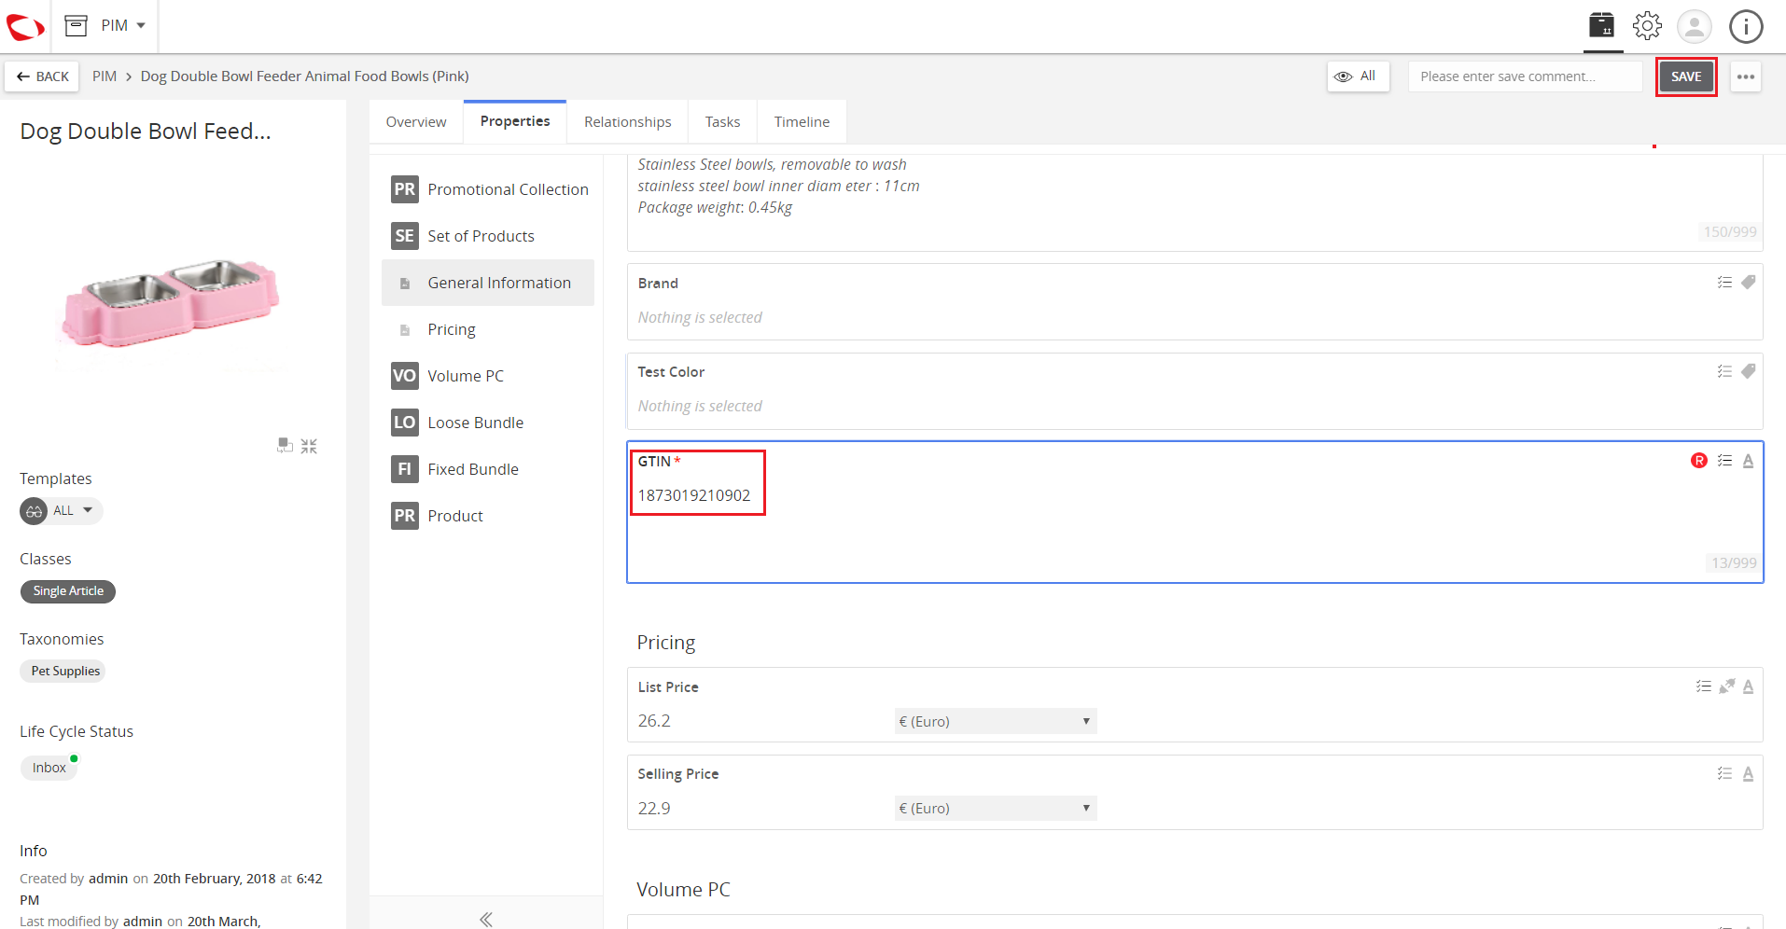Click Brand field Nothing is selected
This screenshot has width=1786, height=929.
[700, 317]
